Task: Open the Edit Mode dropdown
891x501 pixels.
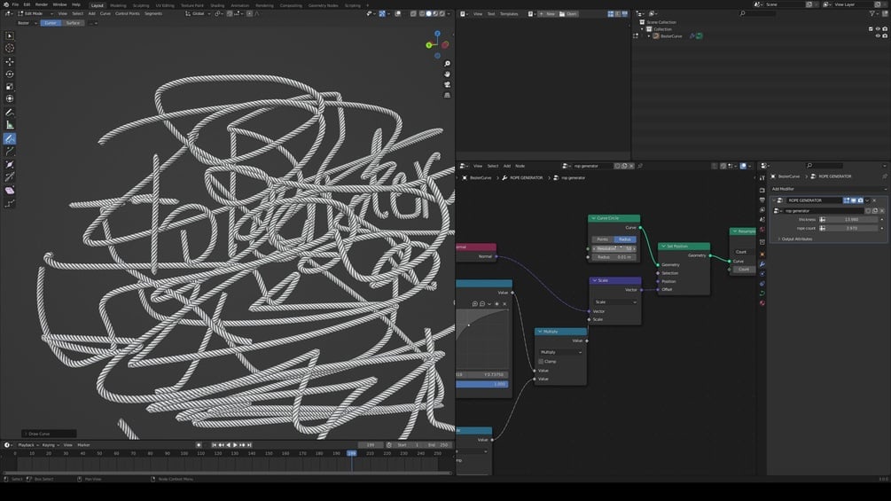Action: pyautogui.click(x=35, y=13)
